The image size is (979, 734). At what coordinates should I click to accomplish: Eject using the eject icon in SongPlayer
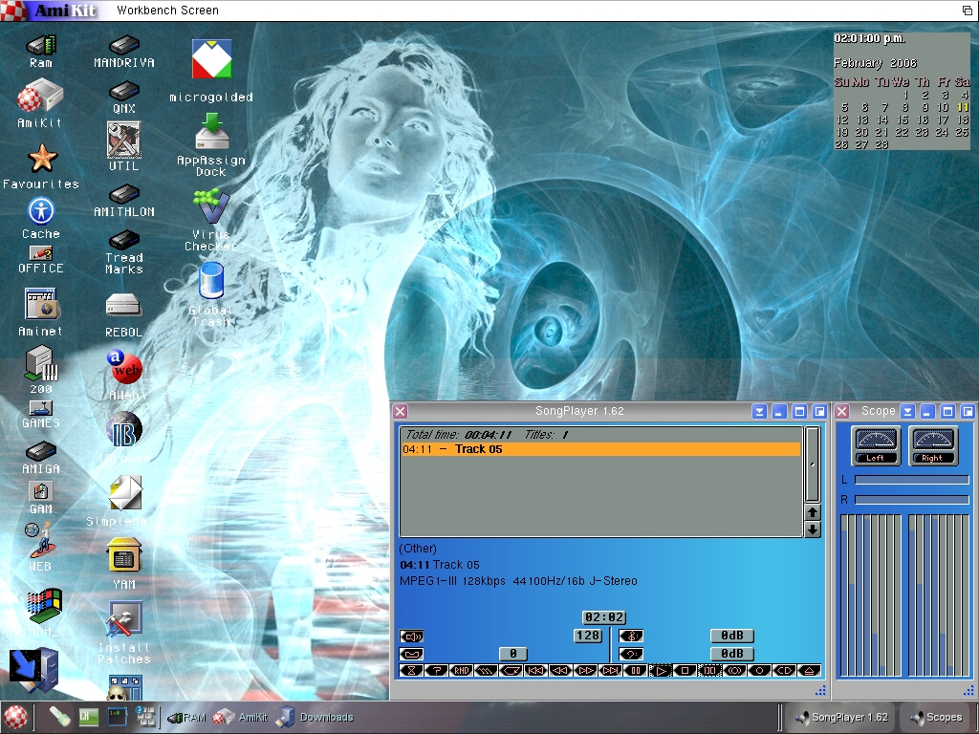pyautogui.click(x=809, y=671)
